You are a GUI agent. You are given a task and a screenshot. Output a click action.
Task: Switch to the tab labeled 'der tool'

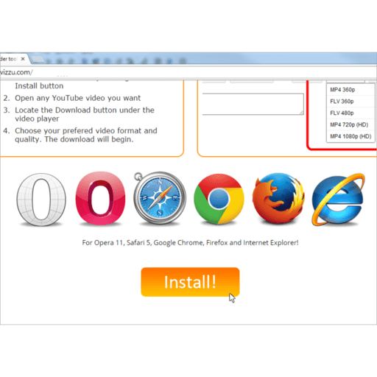click(8, 59)
